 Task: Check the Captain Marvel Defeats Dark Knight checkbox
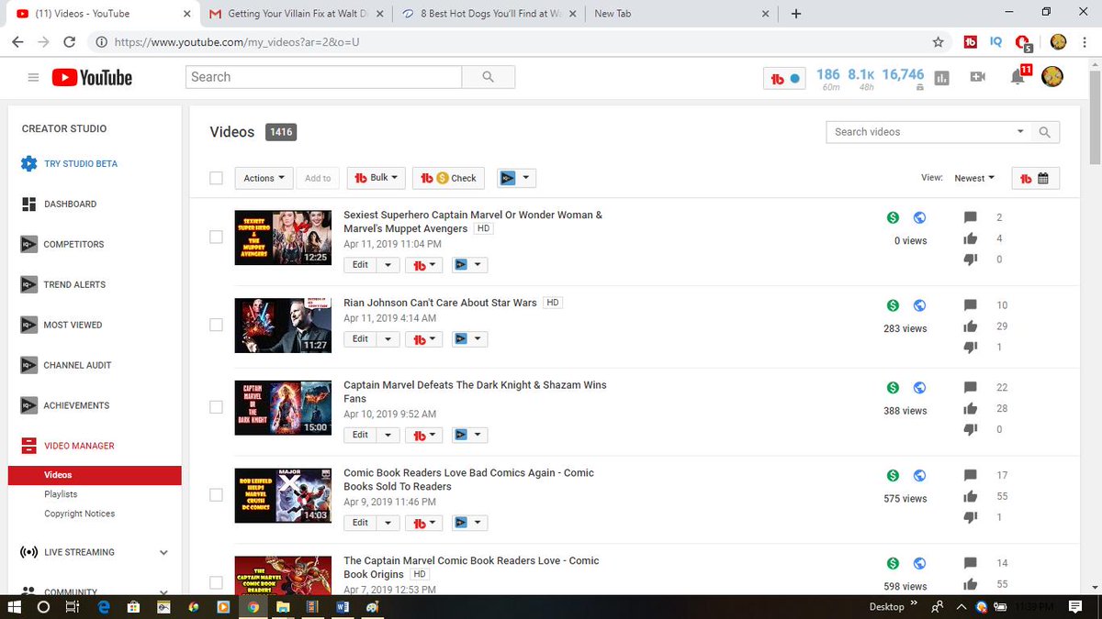(216, 407)
